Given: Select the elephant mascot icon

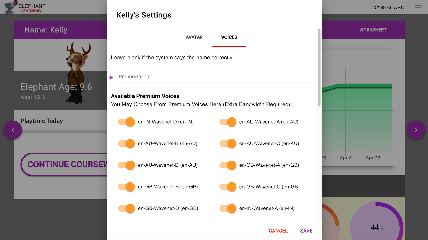Looking at the screenshot, I should [x=9, y=7].
